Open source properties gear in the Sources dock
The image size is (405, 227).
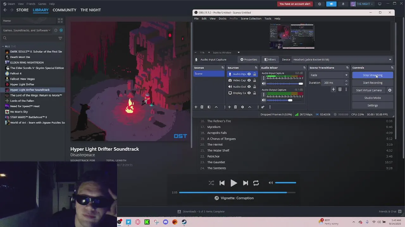click(243, 107)
